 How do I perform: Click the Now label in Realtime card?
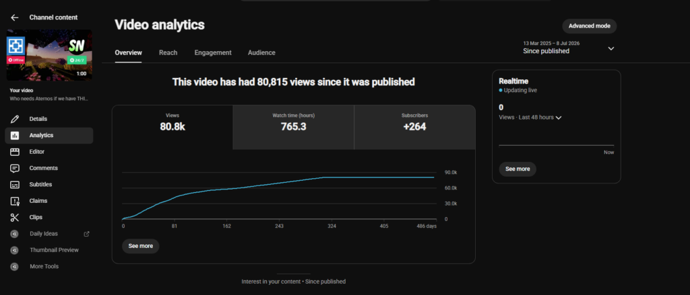(609, 153)
